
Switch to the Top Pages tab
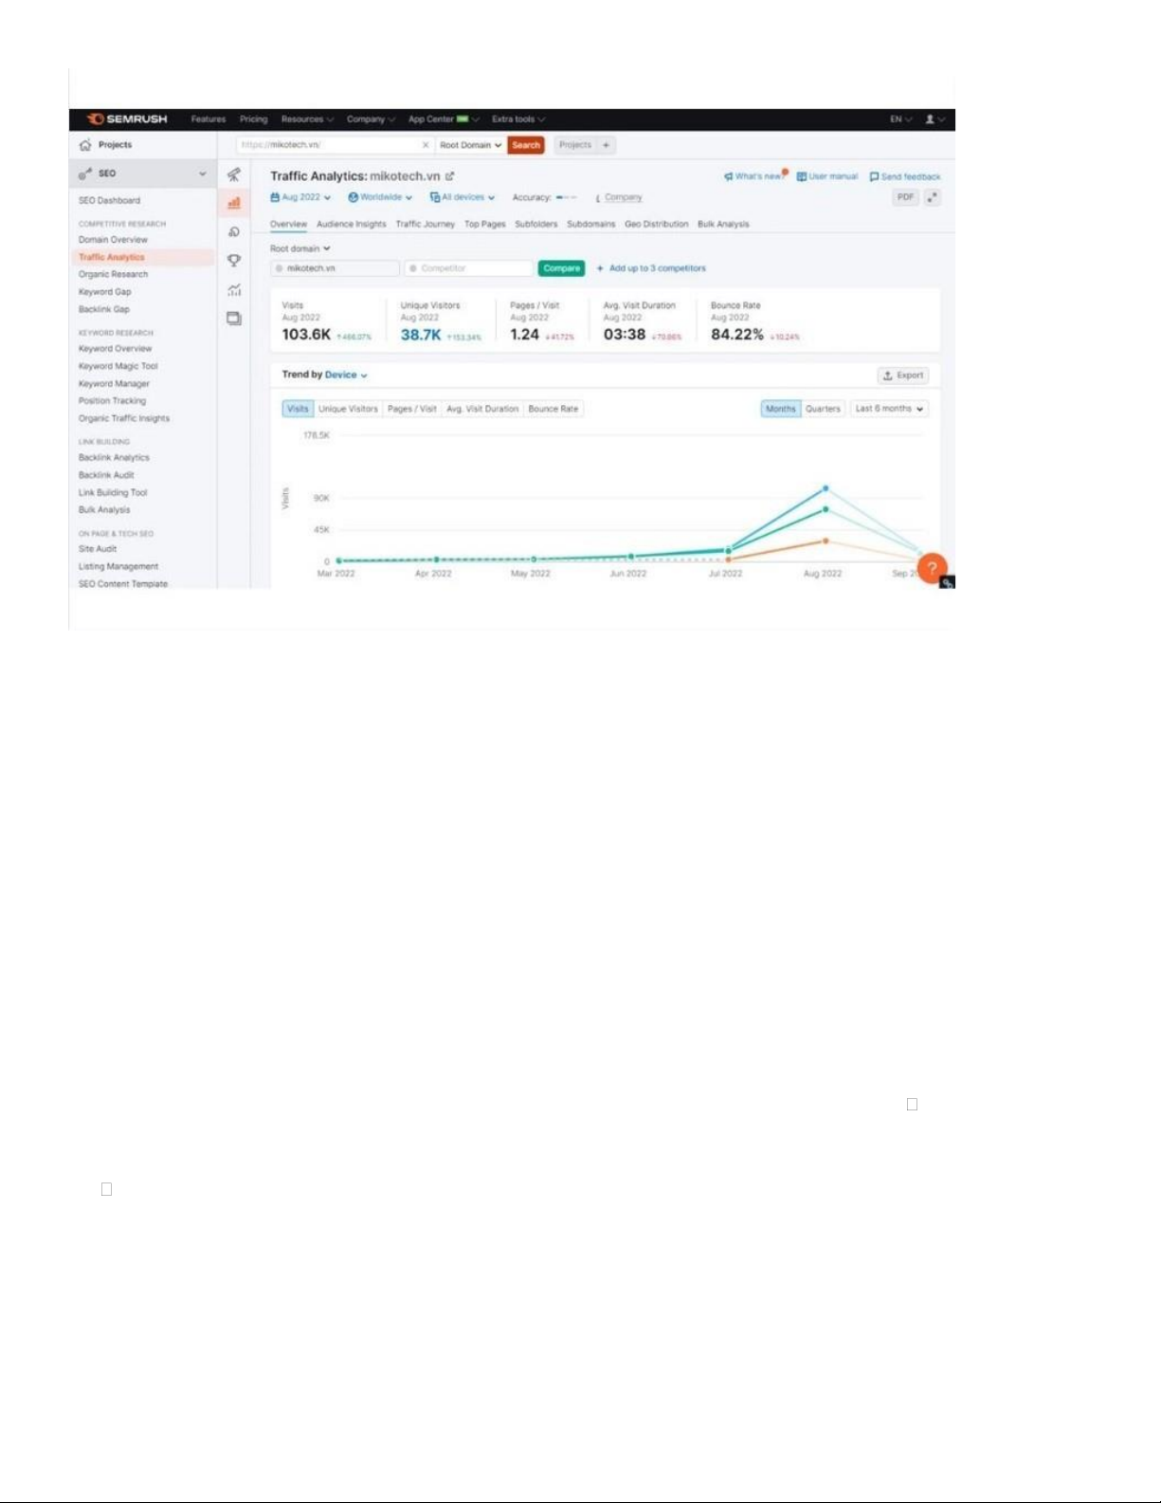(484, 225)
